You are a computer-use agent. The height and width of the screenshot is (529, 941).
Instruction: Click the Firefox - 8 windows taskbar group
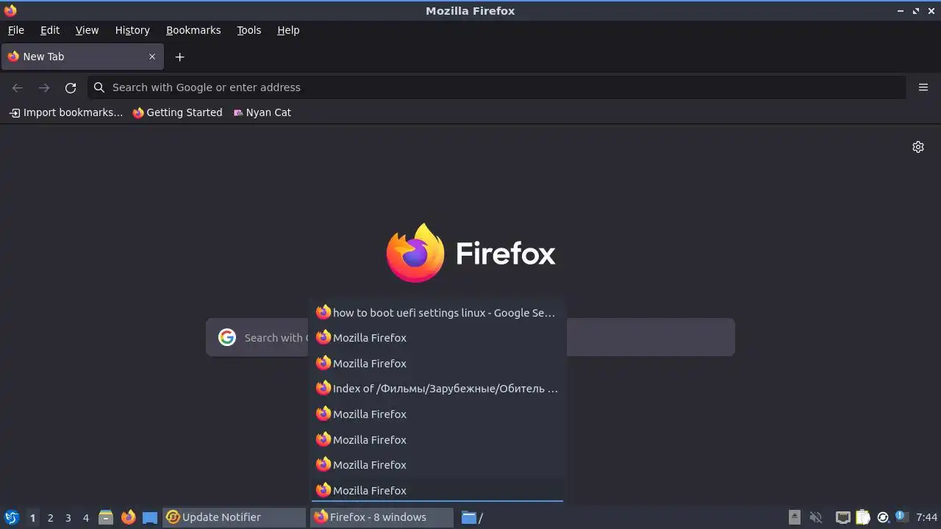[381, 517]
